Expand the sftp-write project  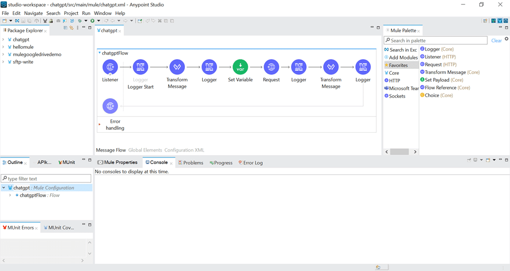coord(3,62)
